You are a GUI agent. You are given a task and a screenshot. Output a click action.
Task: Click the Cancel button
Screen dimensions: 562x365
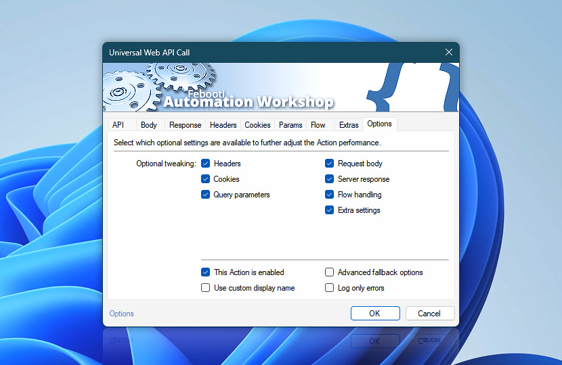point(430,314)
